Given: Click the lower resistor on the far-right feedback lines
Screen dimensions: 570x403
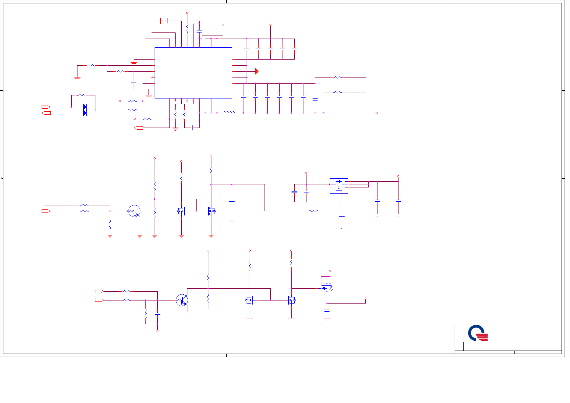Looking at the screenshot, I should coord(337,92).
